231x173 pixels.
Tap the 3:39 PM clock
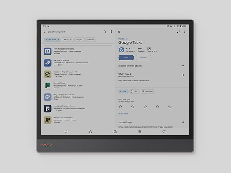click(x=46, y=26)
